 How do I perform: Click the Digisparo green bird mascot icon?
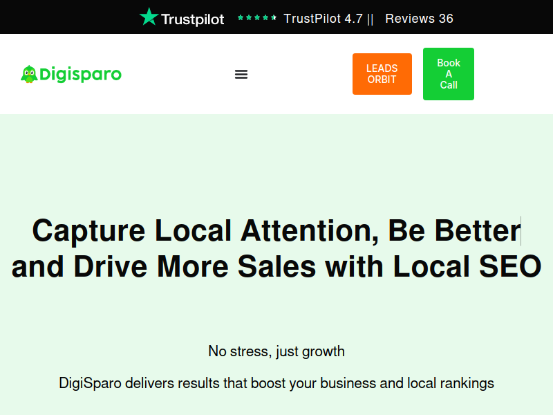(28, 74)
